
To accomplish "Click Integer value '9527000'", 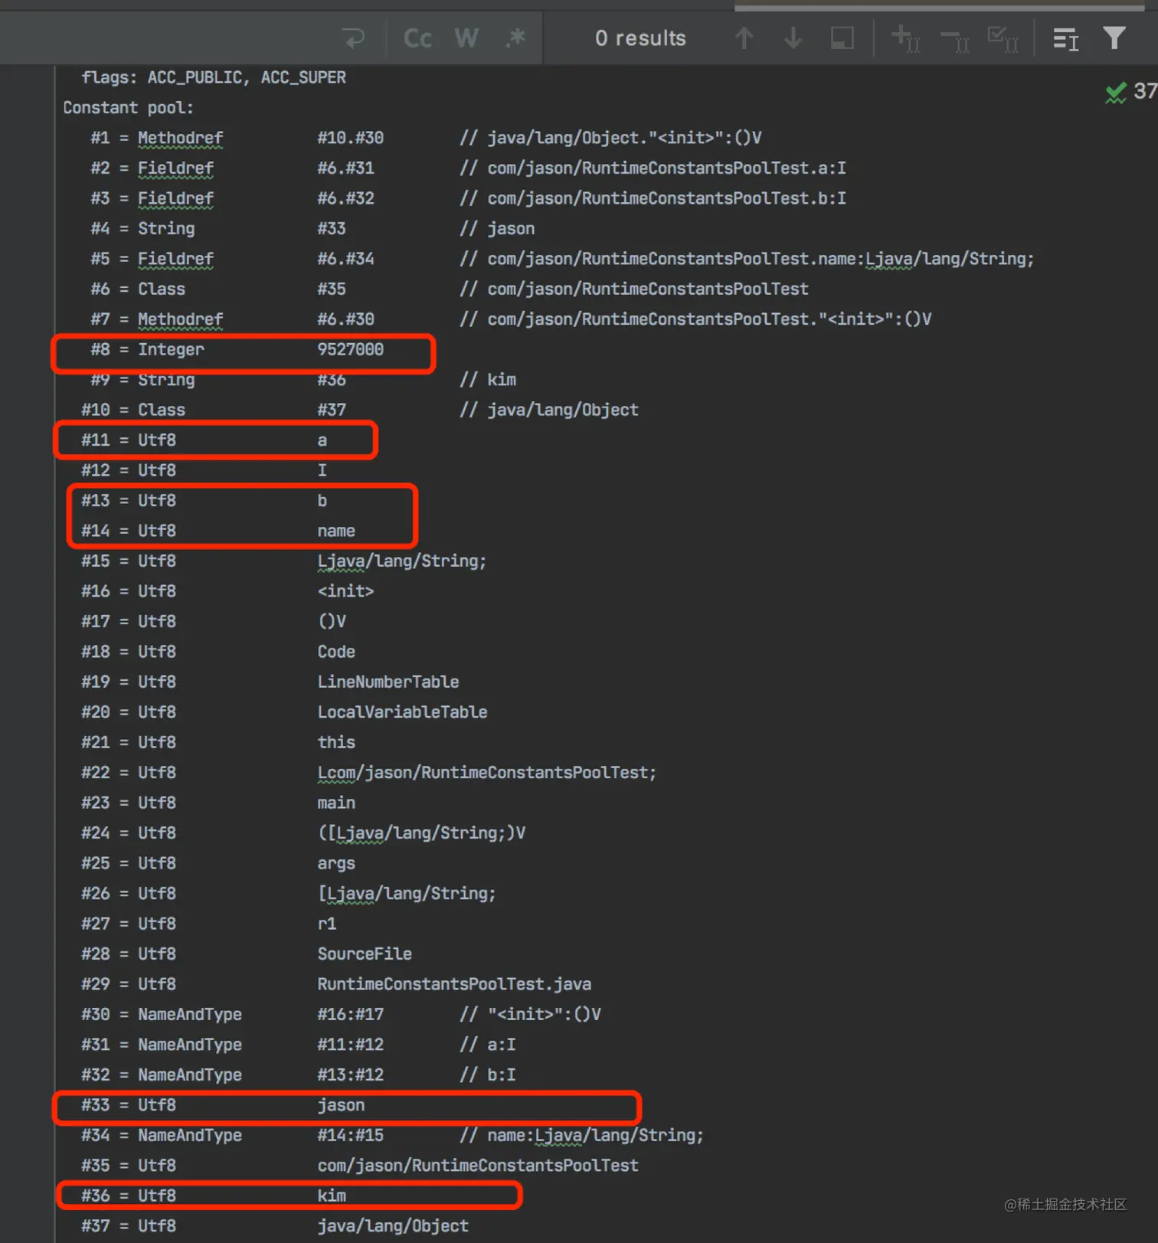I will click(x=351, y=349).
